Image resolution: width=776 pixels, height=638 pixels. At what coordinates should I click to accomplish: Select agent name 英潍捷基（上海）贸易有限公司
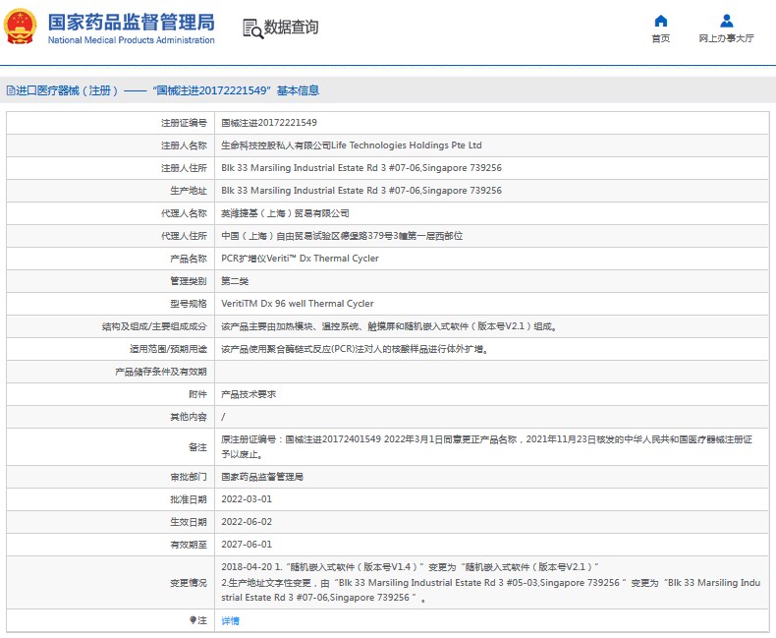click(285, 213)
